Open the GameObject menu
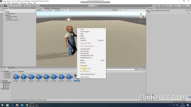 15,3
